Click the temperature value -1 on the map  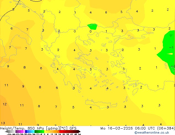171,47
